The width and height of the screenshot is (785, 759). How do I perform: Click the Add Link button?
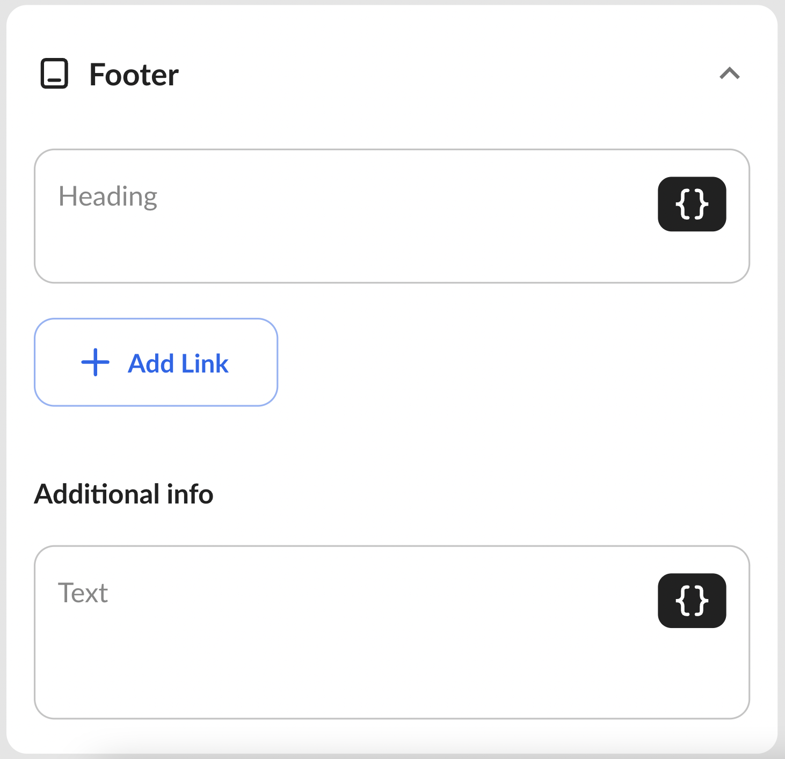click(x=156, y=362)
